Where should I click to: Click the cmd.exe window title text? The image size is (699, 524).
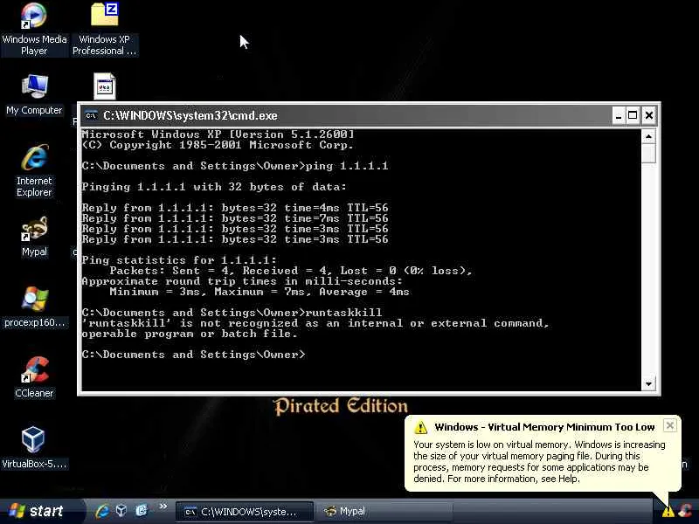pos(190,116)
